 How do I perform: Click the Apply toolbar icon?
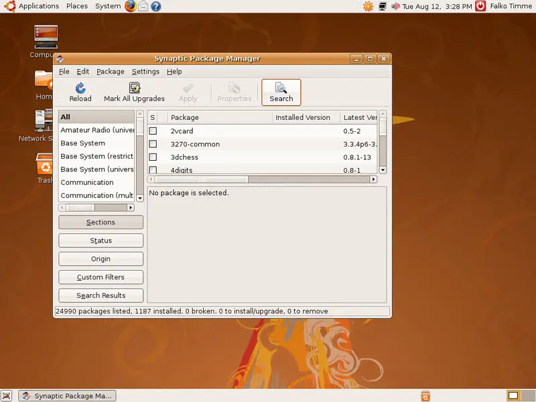click(x=188, y=88)
